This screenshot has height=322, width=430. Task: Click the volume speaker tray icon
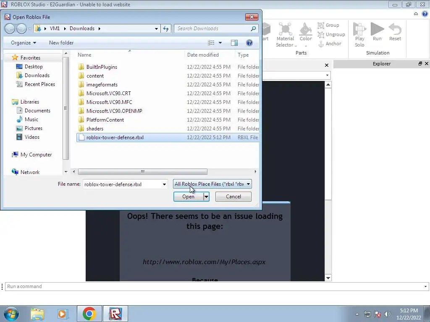[x=388, y=314]
